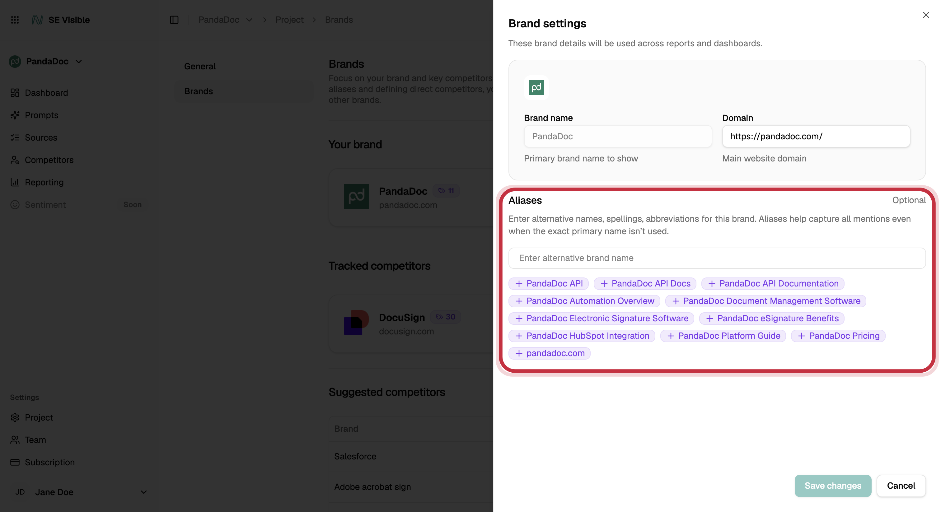The image size is (941, 512).
Task: Cancel the brand settings edits
Action: click(901, 486)
